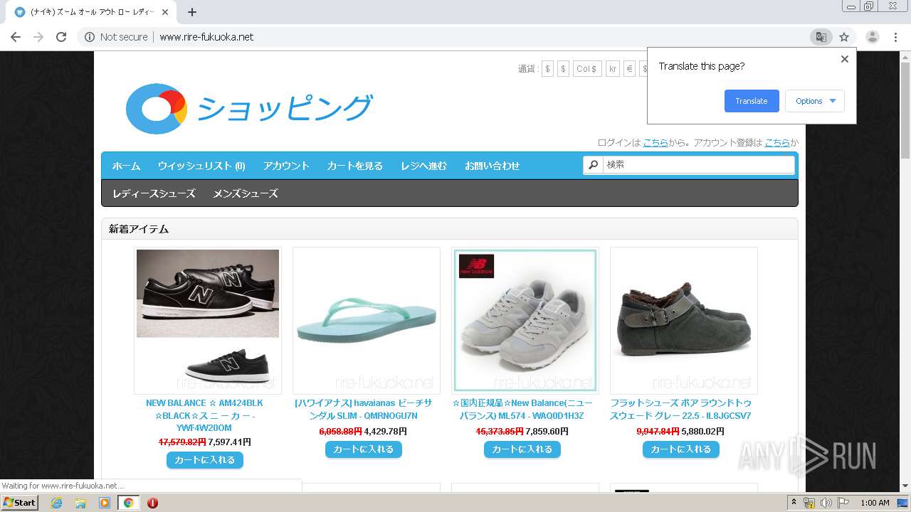Viewport: 911px width, 512px height.
Task: Close the active browser tab
Action: [x=165, y=12]
